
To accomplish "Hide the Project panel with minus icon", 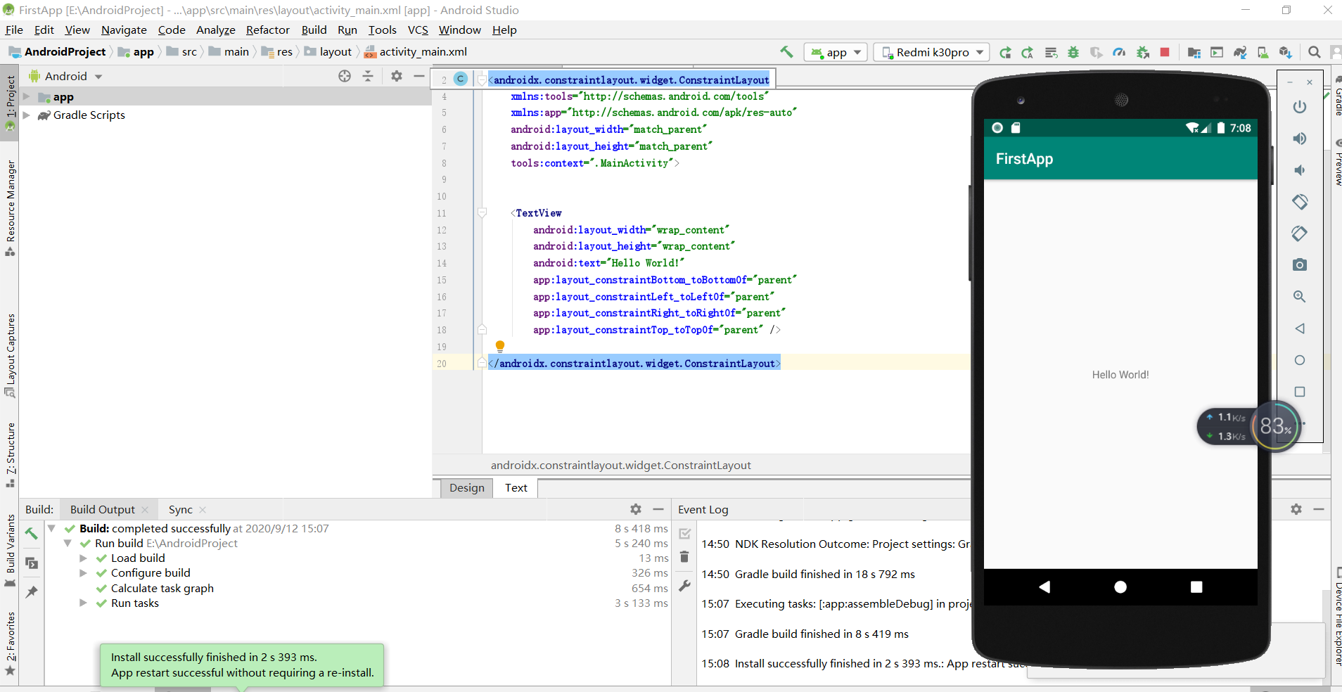I will pos(419,76).
